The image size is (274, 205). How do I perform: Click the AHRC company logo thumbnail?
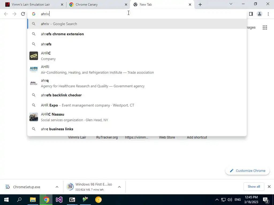[x=34, y=56]
